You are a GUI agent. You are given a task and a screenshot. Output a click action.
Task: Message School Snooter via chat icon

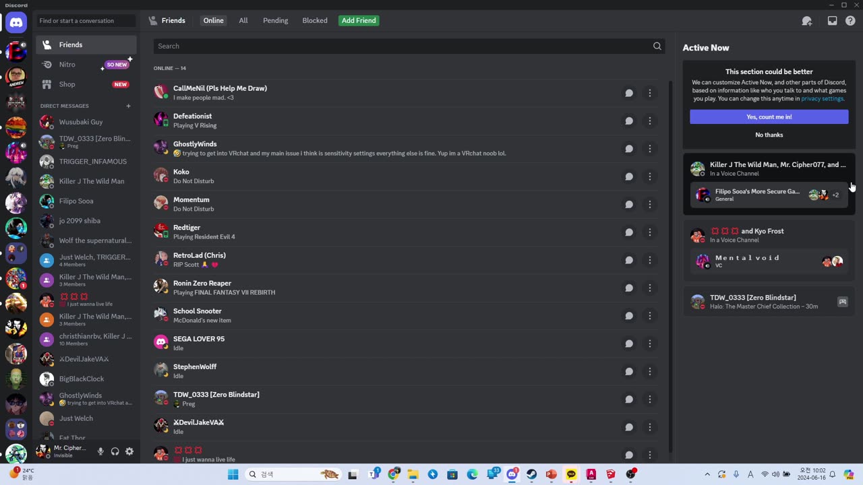click(x=629, y=316)
